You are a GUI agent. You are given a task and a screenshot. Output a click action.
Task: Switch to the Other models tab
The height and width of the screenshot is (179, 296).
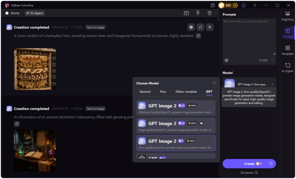click(186, 91)
